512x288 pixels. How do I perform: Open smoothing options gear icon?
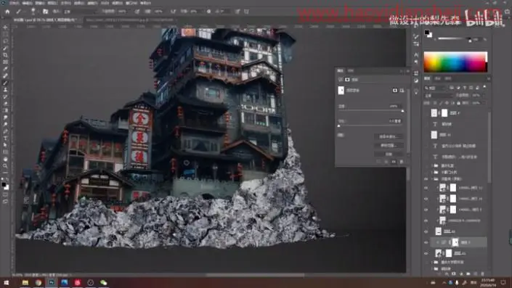tap(208, 12)
